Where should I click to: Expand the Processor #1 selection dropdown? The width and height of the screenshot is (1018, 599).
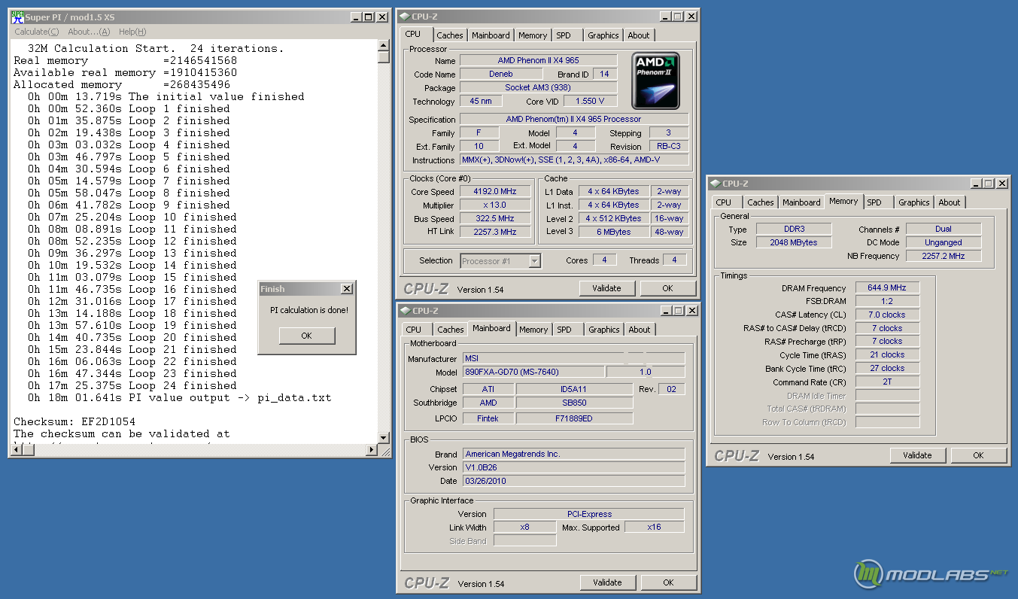535,261
